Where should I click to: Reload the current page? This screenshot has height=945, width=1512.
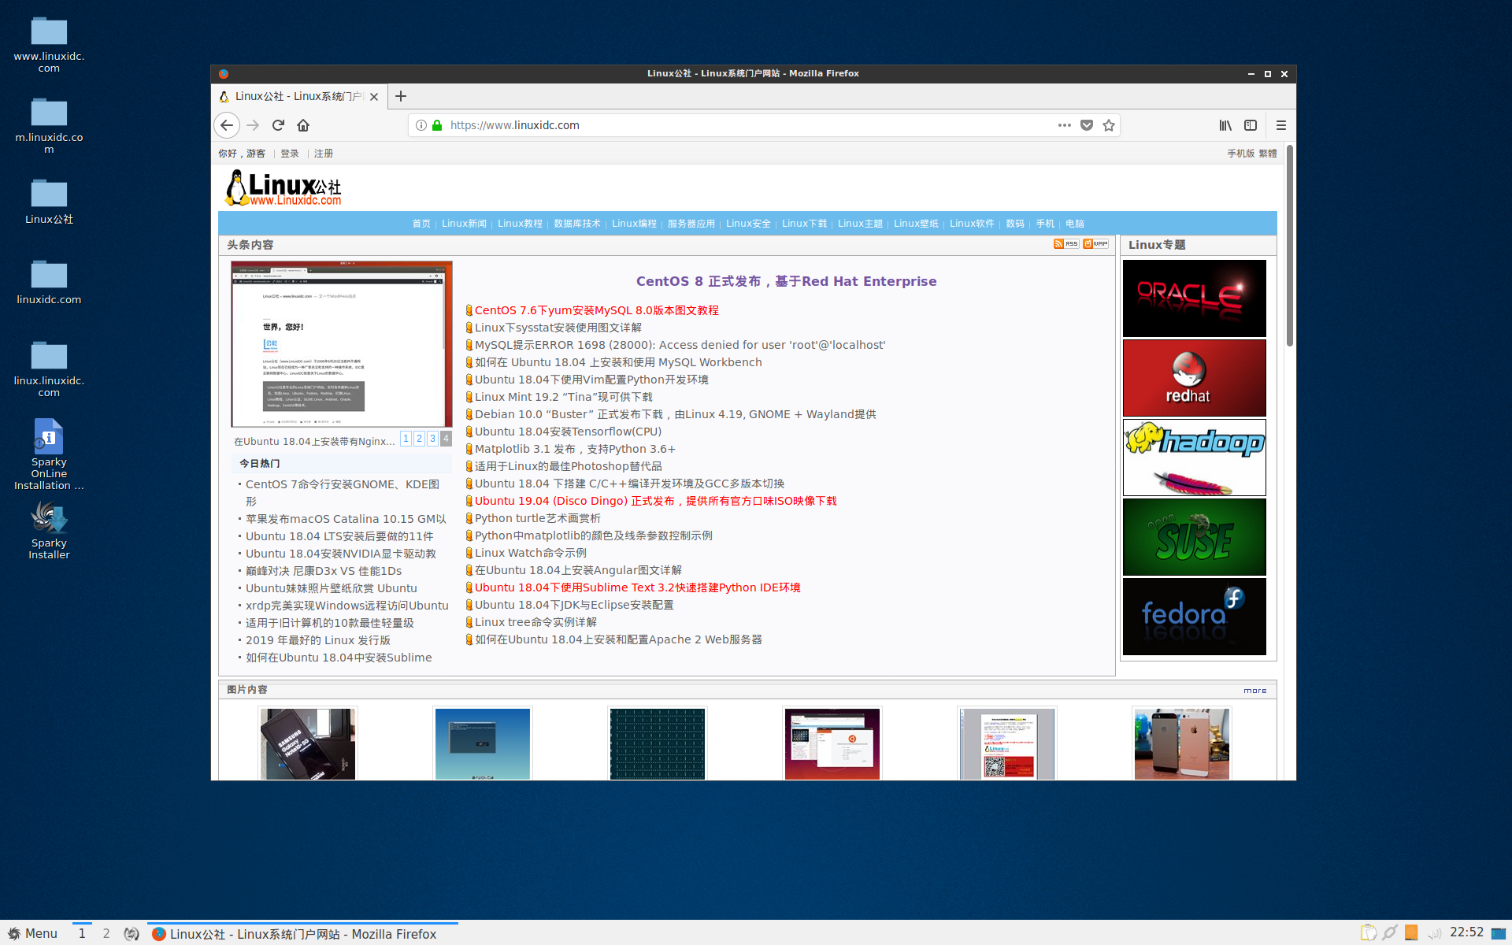[278, 125]
